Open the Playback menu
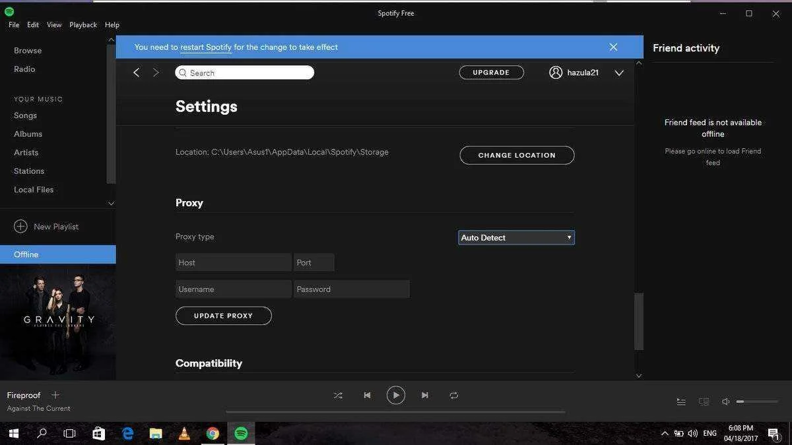The width and height of the screenshot is (792, 445). pos(83,25)
